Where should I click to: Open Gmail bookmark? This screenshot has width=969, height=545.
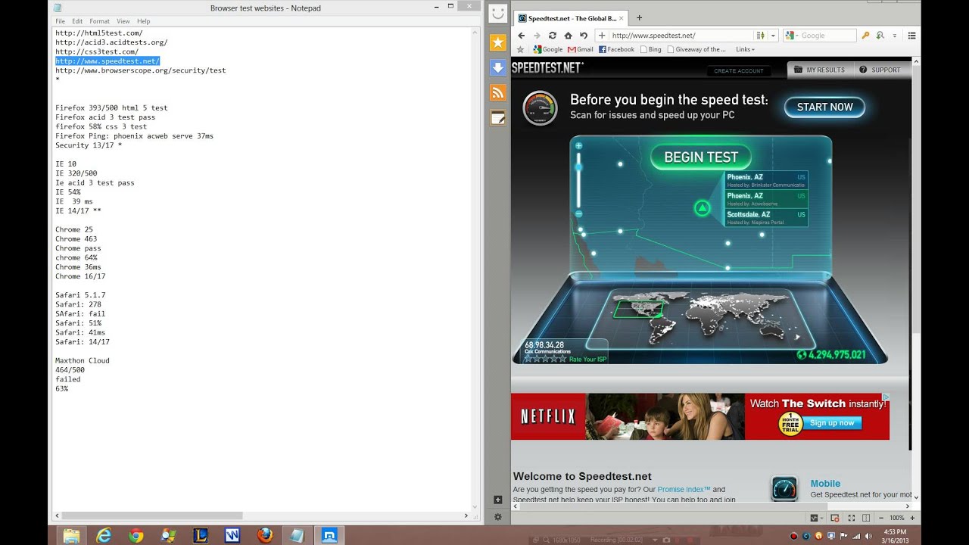coord(581,49)
